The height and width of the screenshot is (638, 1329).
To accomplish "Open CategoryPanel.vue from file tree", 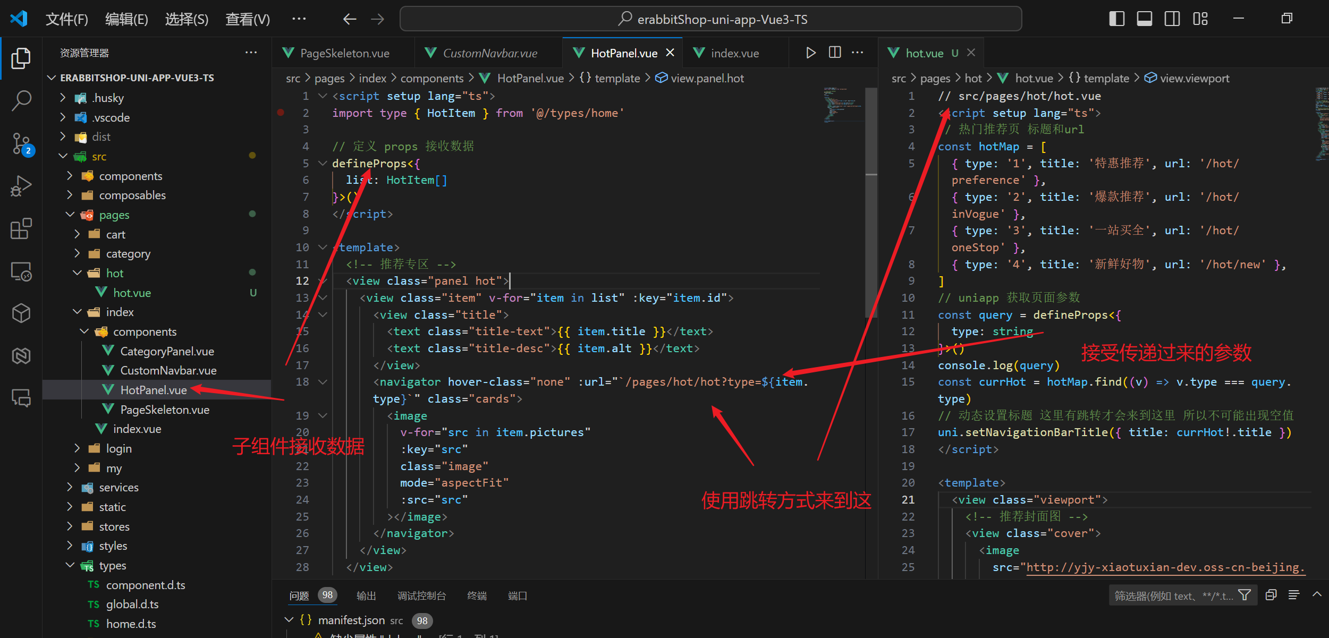I will [x=167, y=351].
